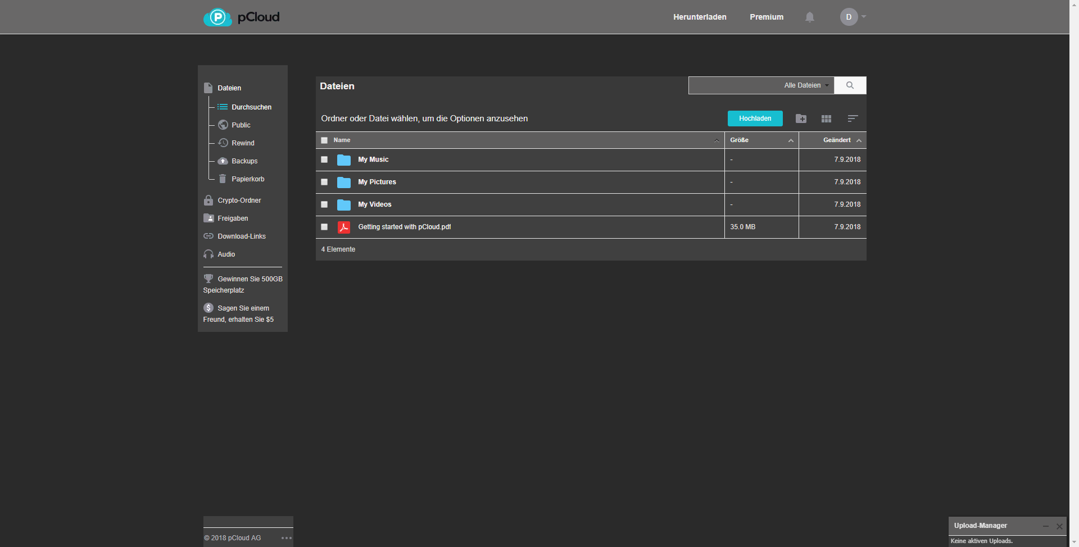Click the Hochladen upload button

755,118
